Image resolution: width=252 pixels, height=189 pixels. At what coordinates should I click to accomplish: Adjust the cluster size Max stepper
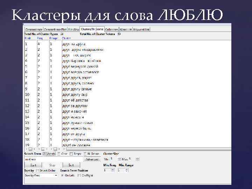(138, 159)
